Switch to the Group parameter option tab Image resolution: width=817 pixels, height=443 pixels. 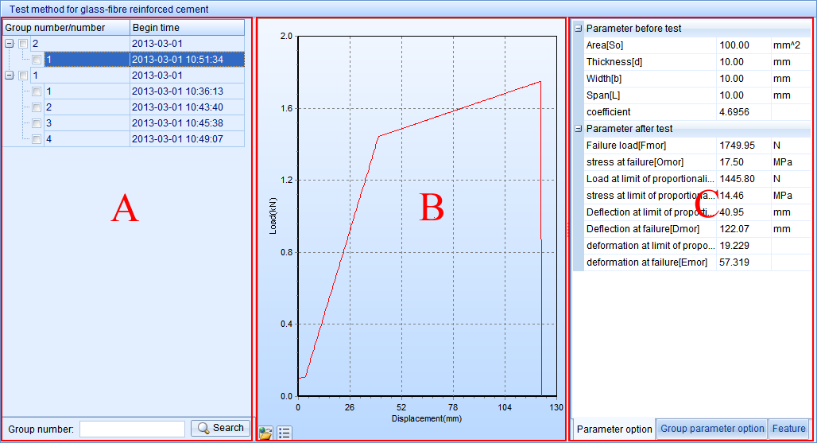pyautogui.click(x=712, y=429)
